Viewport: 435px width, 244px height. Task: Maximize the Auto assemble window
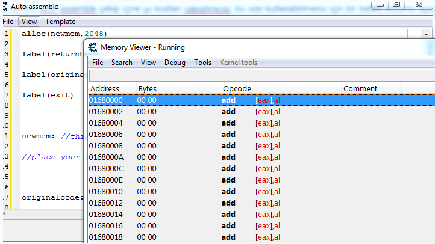tap(396, 5)
